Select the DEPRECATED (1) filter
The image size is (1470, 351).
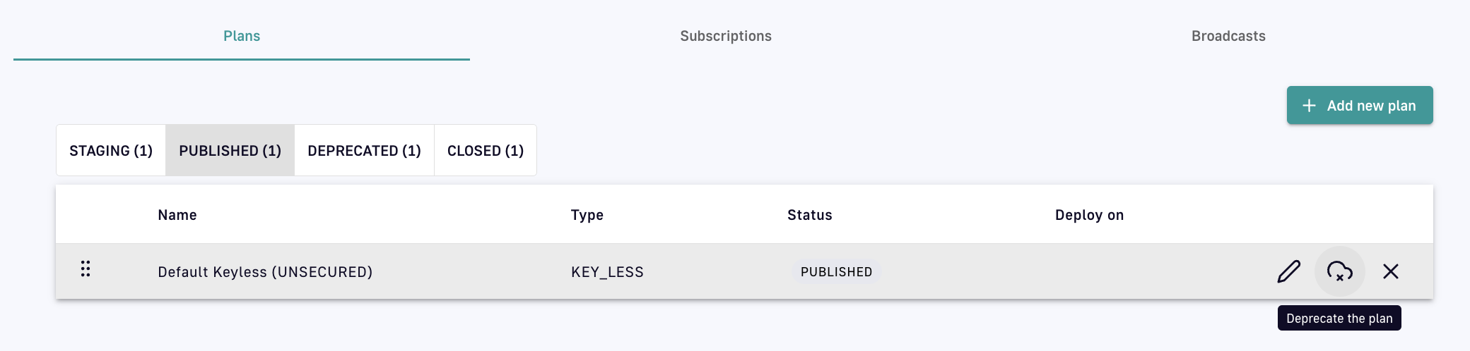(x=364, y=151)
